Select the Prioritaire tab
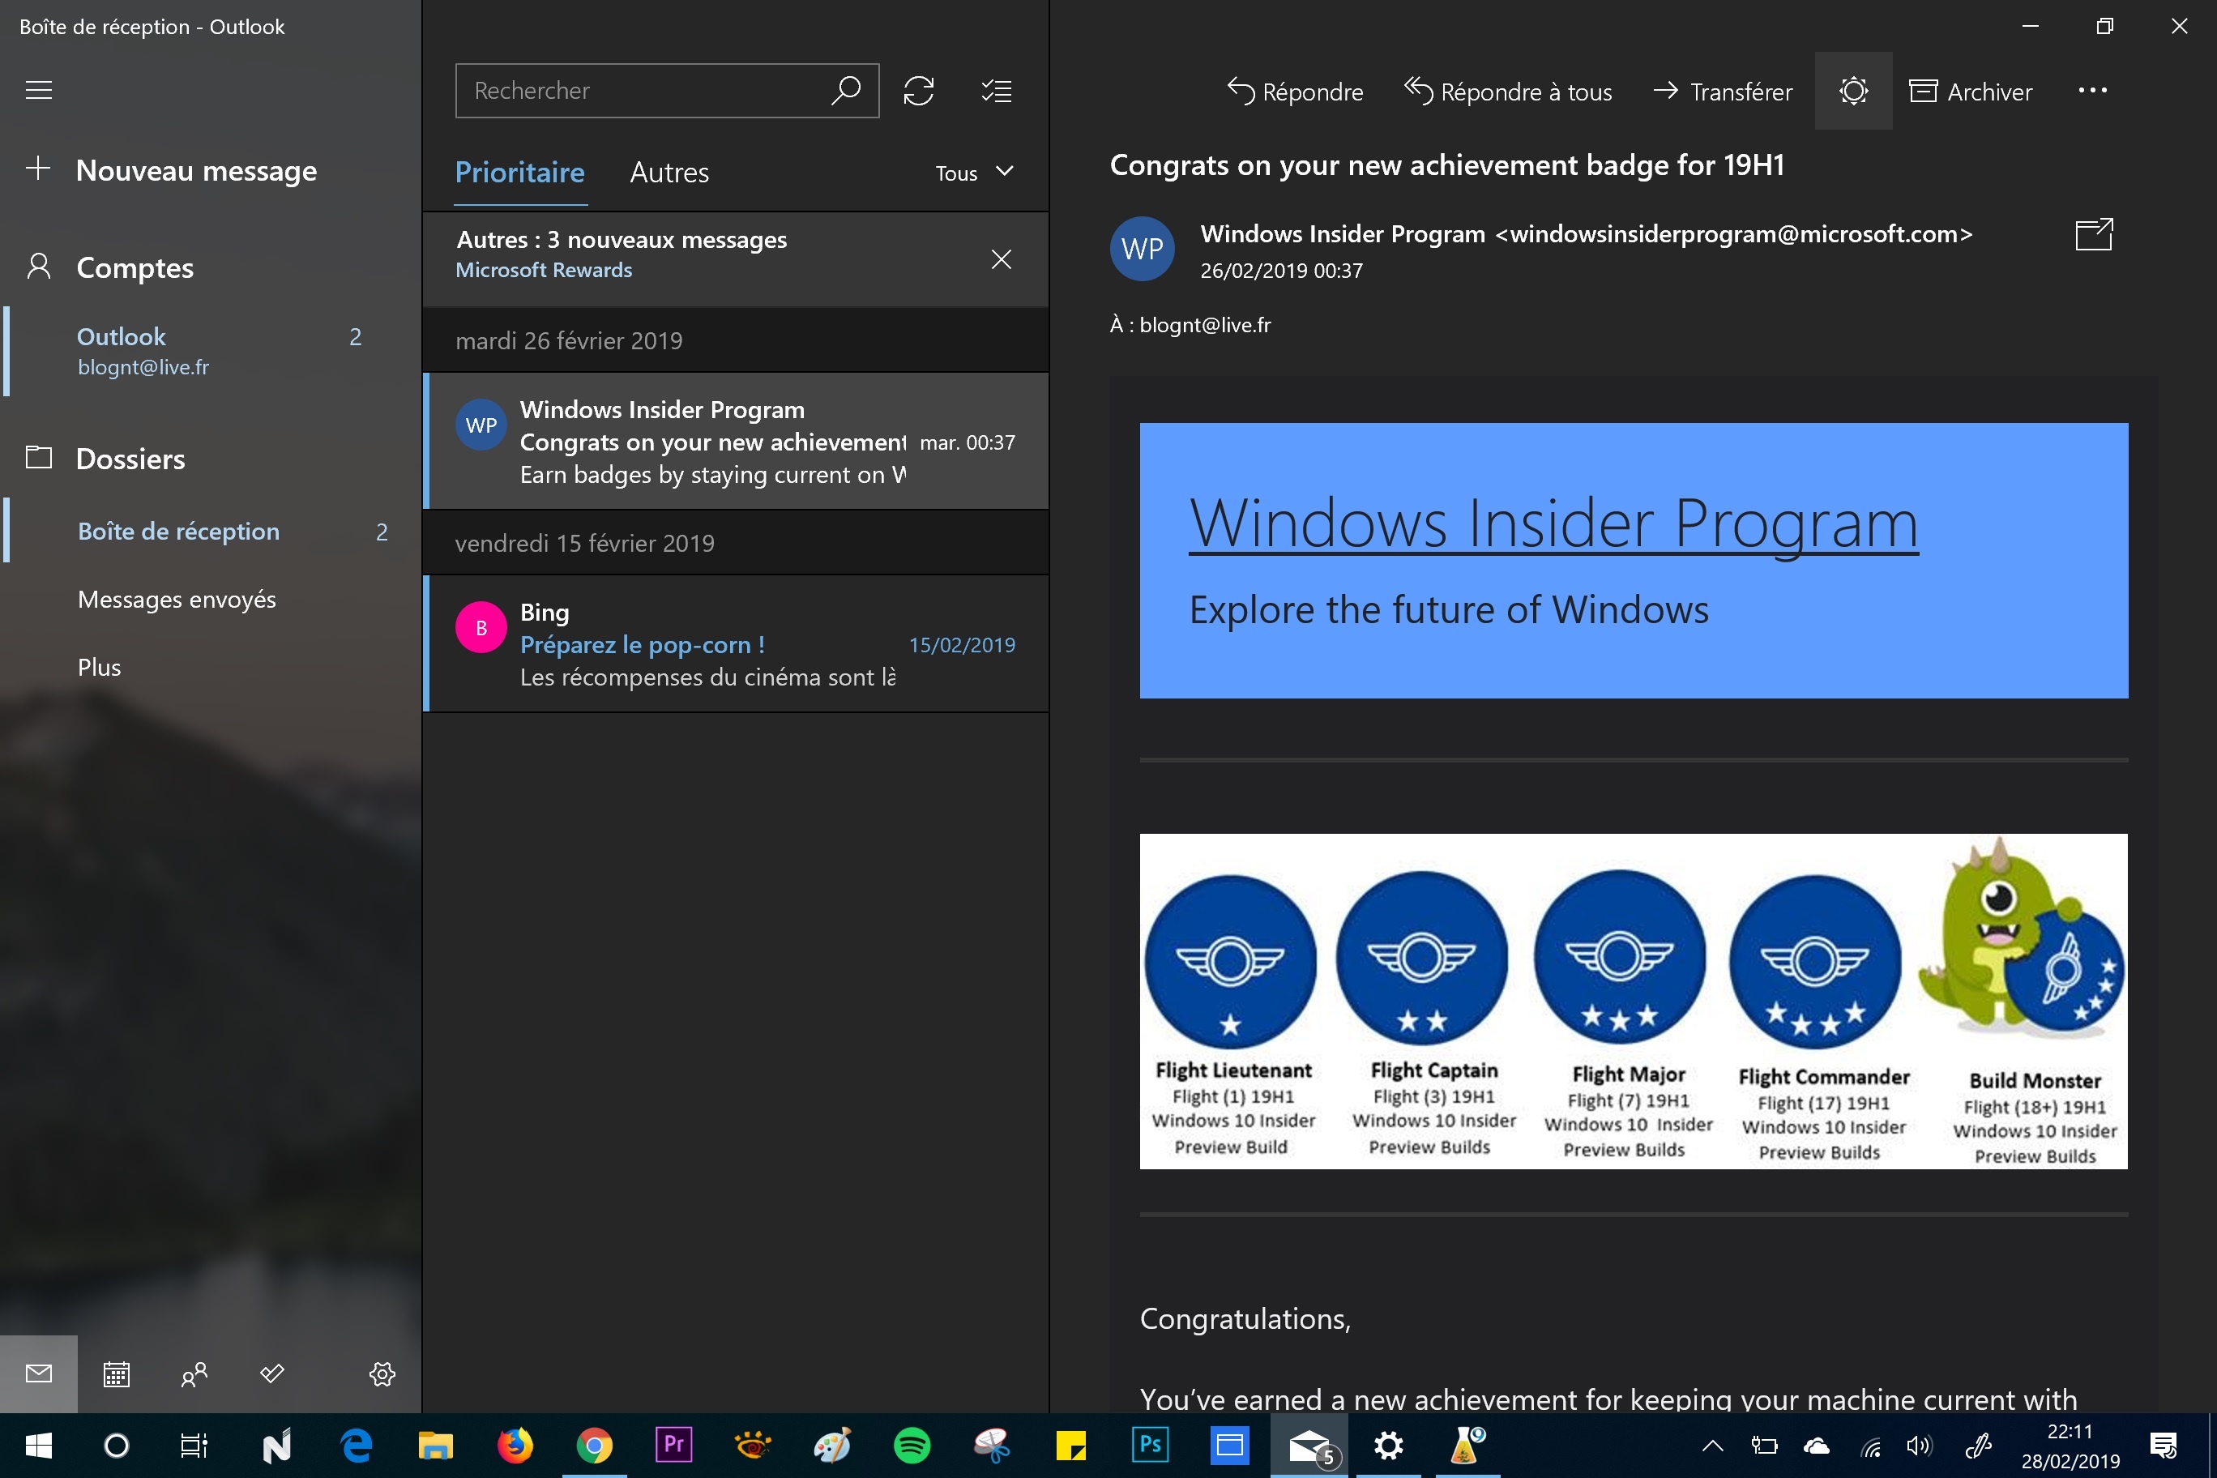 pos(519,173)
